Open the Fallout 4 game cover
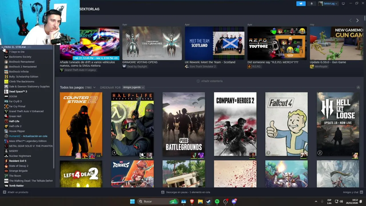The width and height of the screenshot is (366, 206). [287, 124]
